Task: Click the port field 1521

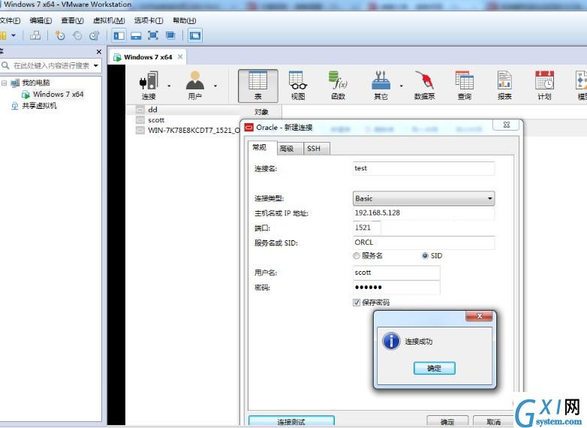Action: tap(367, 228)
